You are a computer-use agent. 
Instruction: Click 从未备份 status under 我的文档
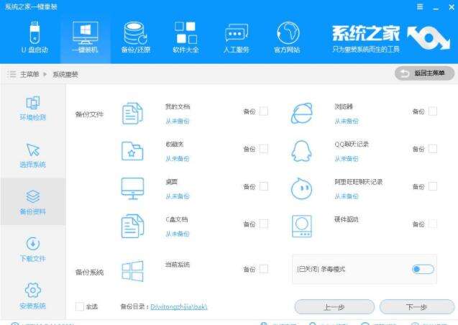[178, 121]
